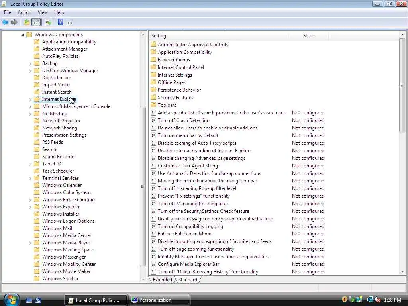Open the Help toolbar icon

[x=61, y=22]
